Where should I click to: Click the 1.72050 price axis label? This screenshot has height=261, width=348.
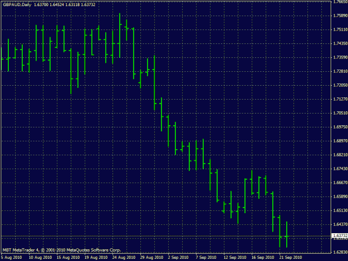340,85
